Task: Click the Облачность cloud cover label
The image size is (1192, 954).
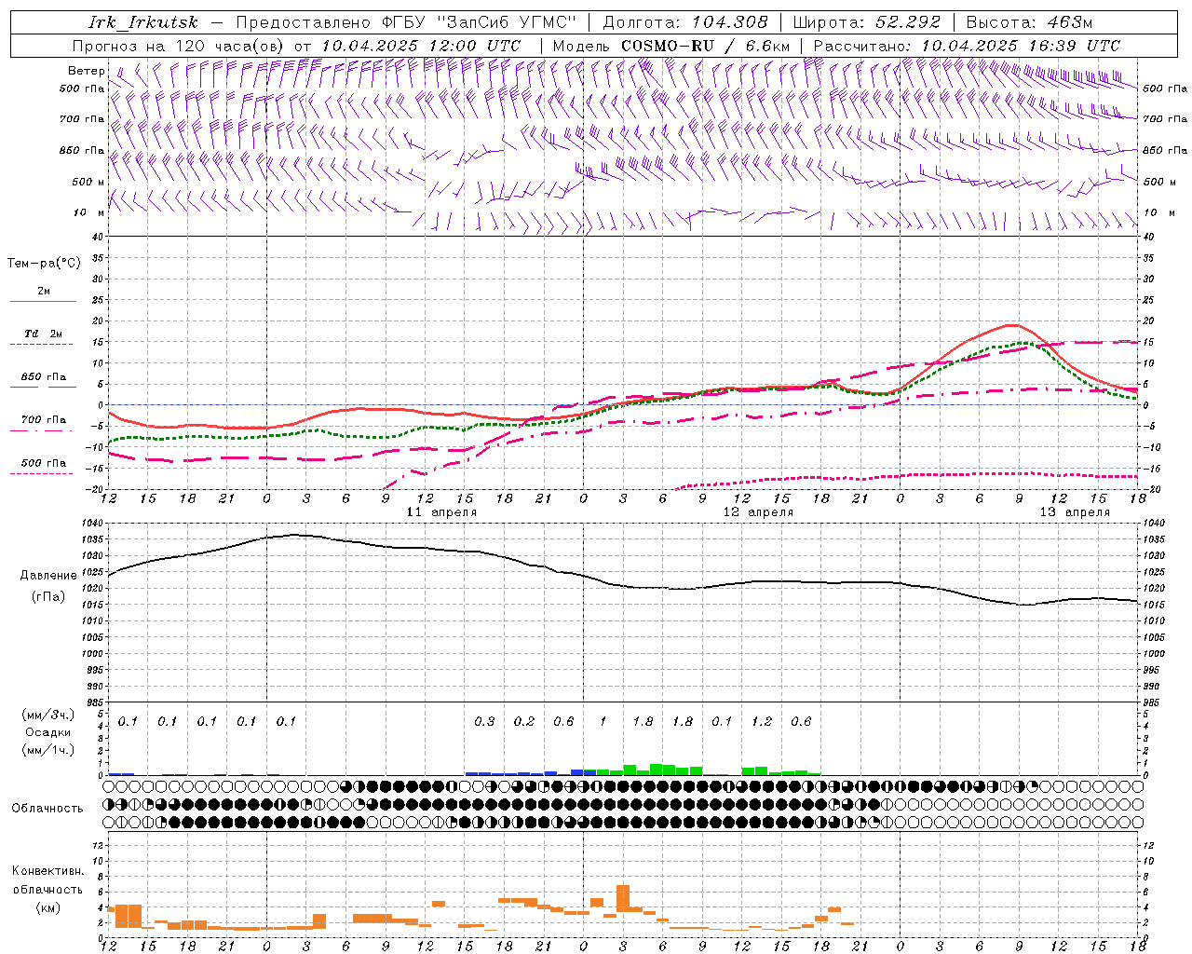Action: tap(47, 809)
